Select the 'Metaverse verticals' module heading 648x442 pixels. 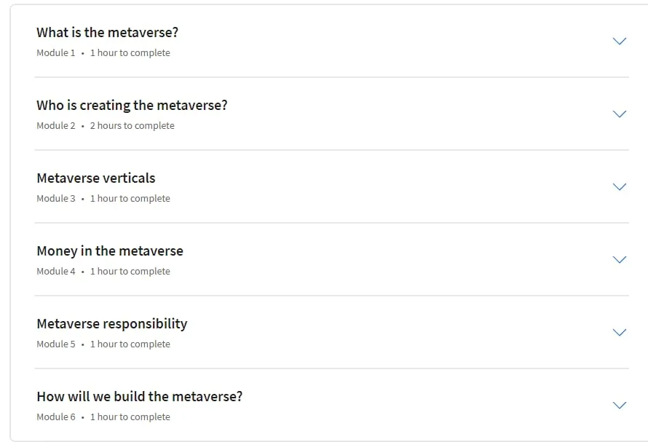(96, 178)
